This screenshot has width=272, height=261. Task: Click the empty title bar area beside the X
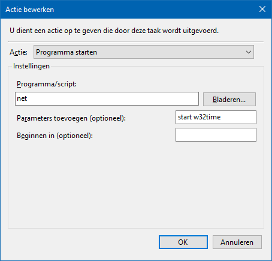tap(156, 9)
